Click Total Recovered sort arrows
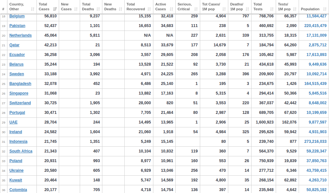This screenshot has width=329, height=193. [149, 9]
